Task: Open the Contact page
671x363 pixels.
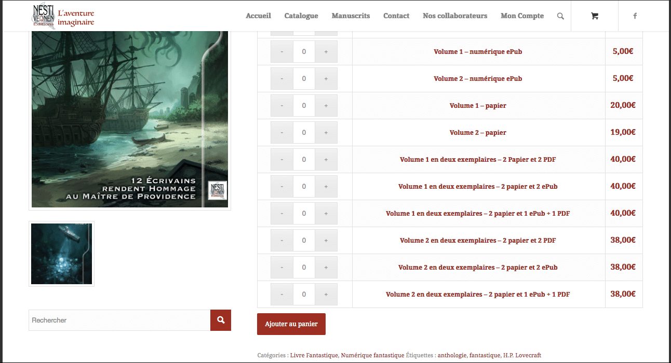Action: 396,16
